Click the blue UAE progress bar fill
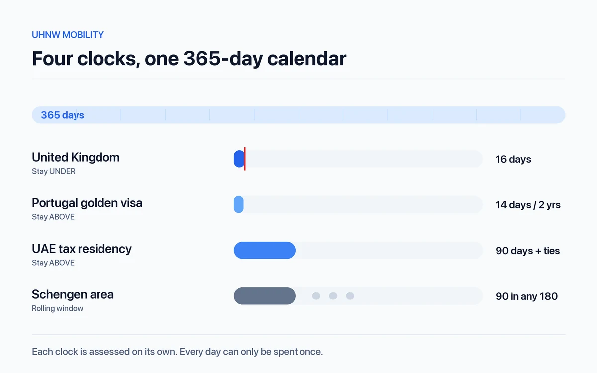Screen dimensions: 597x373 [x=265, y=250]
